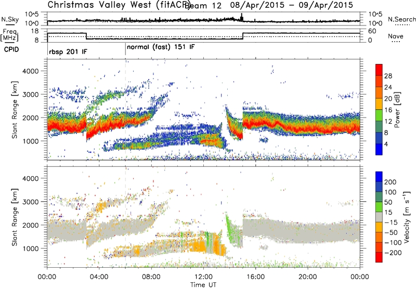Click the '18' frequency axis tick label

[x=35, y=31]
